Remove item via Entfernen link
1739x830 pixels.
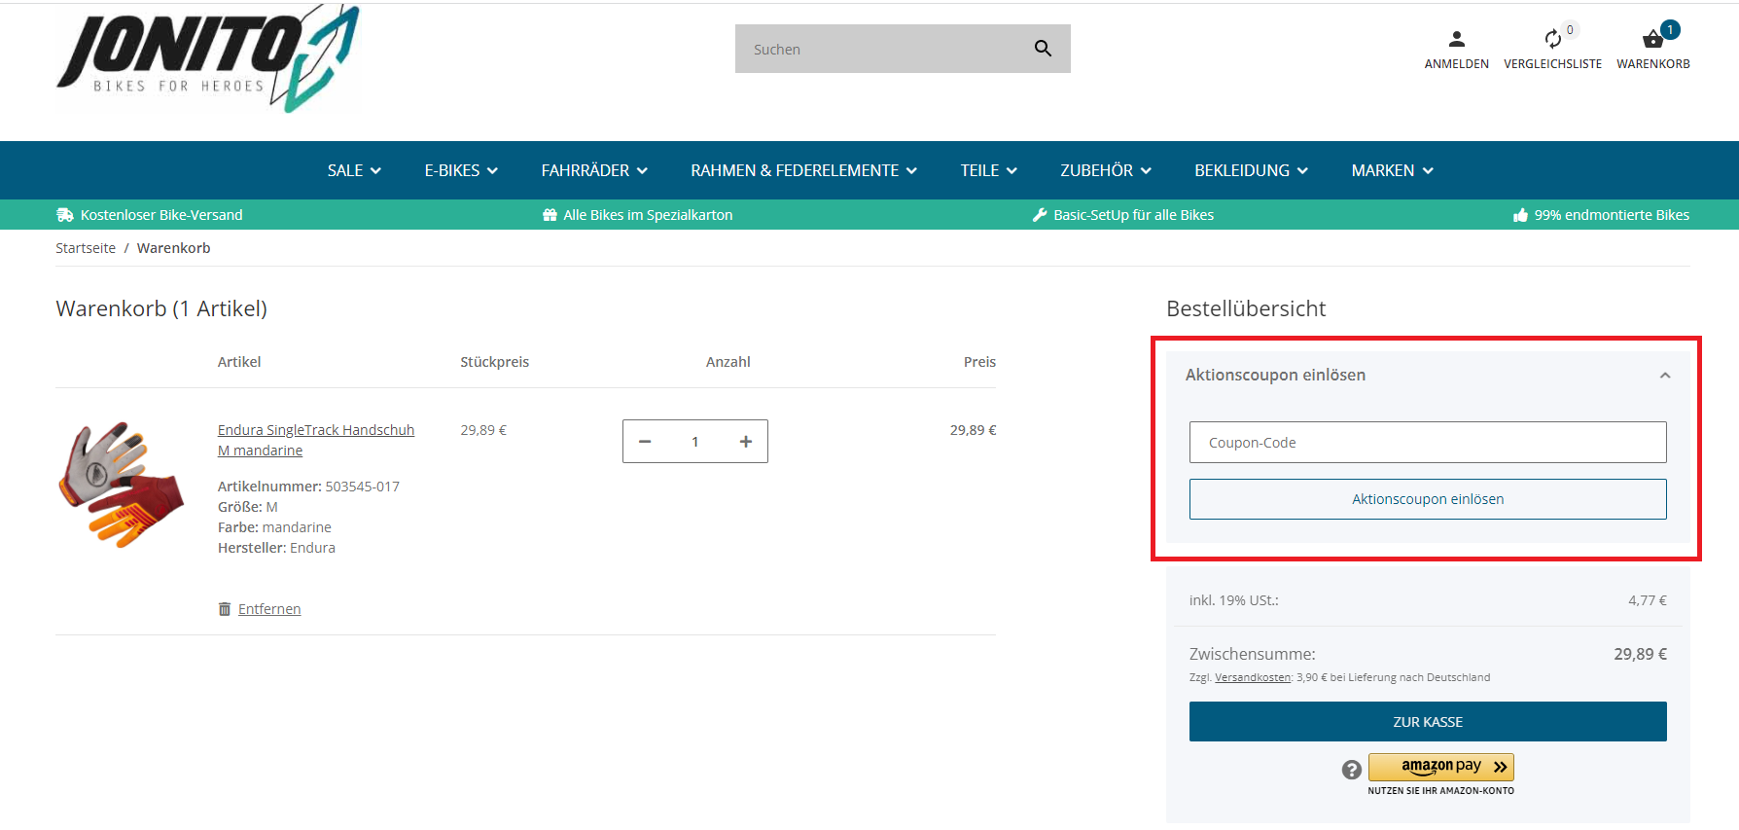pos(269,609)
